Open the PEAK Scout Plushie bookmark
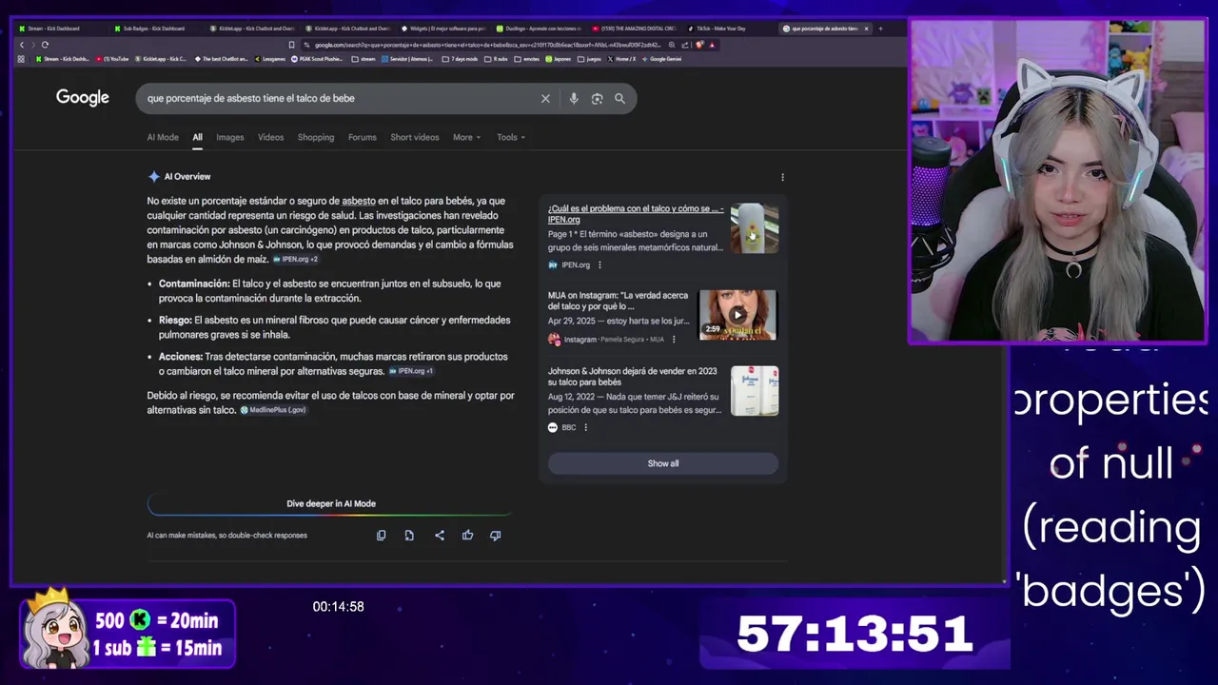1218x685 pixels. pyautogui.click(x=316, y=59)
